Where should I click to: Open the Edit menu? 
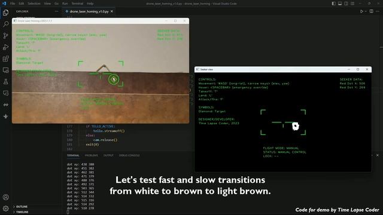point(22,4)
